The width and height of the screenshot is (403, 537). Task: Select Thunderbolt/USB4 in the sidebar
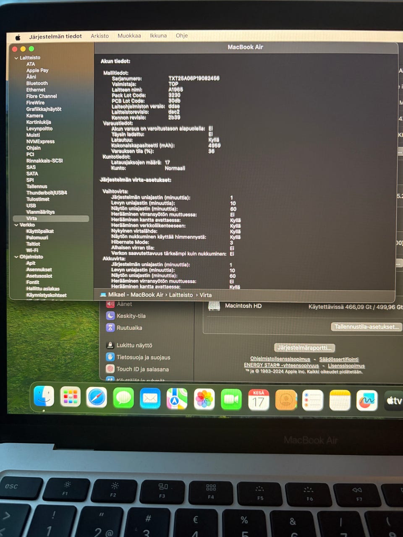(x=47, y=193)
